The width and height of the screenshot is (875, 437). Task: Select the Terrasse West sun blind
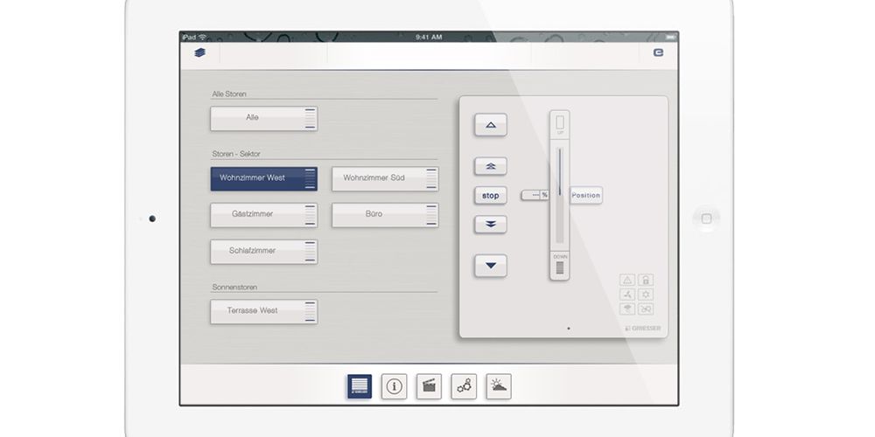[263, 311]
